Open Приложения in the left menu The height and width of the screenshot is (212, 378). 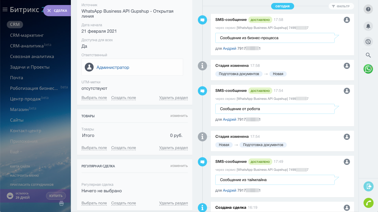coord(24,141)
